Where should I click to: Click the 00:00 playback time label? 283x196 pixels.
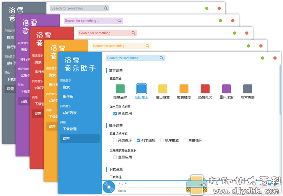[122, 191]
